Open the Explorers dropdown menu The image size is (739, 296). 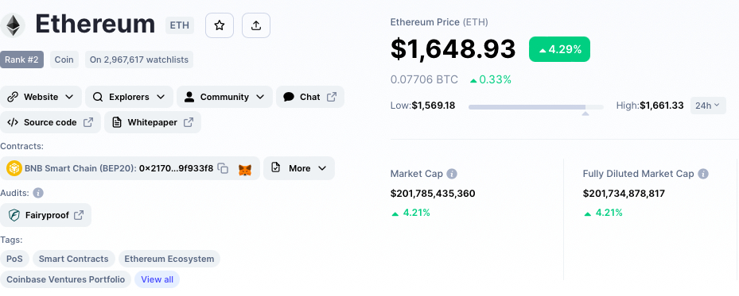[x=129, y=97]
